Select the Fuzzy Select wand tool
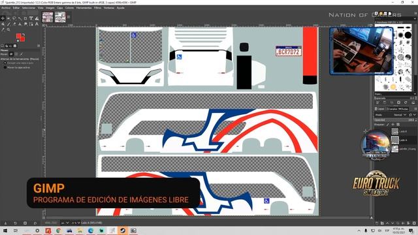Viewport: 418px width, 235px height. (x=20, y=18)
